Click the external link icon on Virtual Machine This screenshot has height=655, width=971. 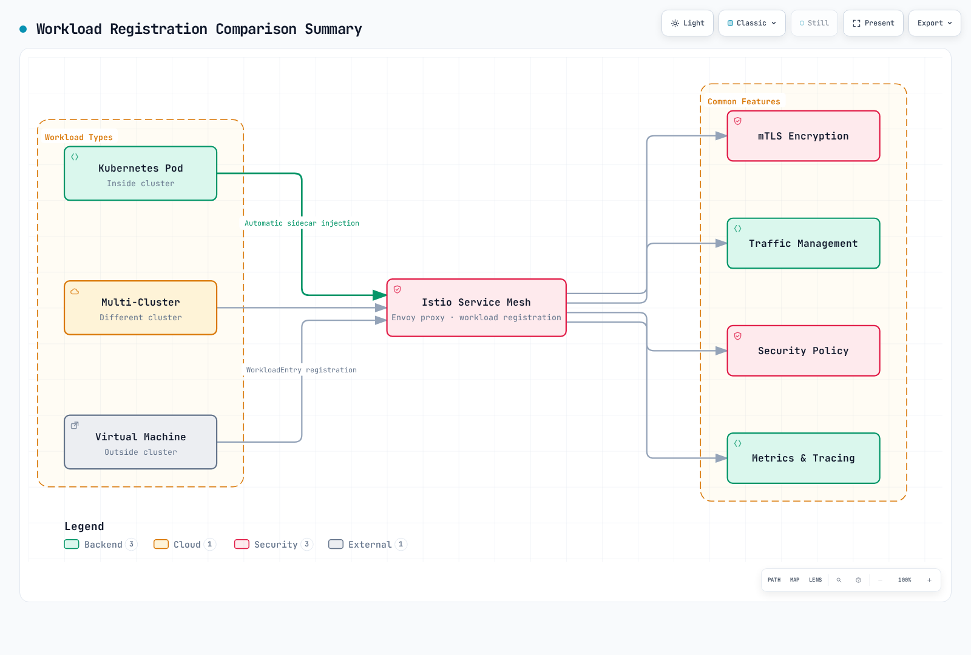(75, 426)
